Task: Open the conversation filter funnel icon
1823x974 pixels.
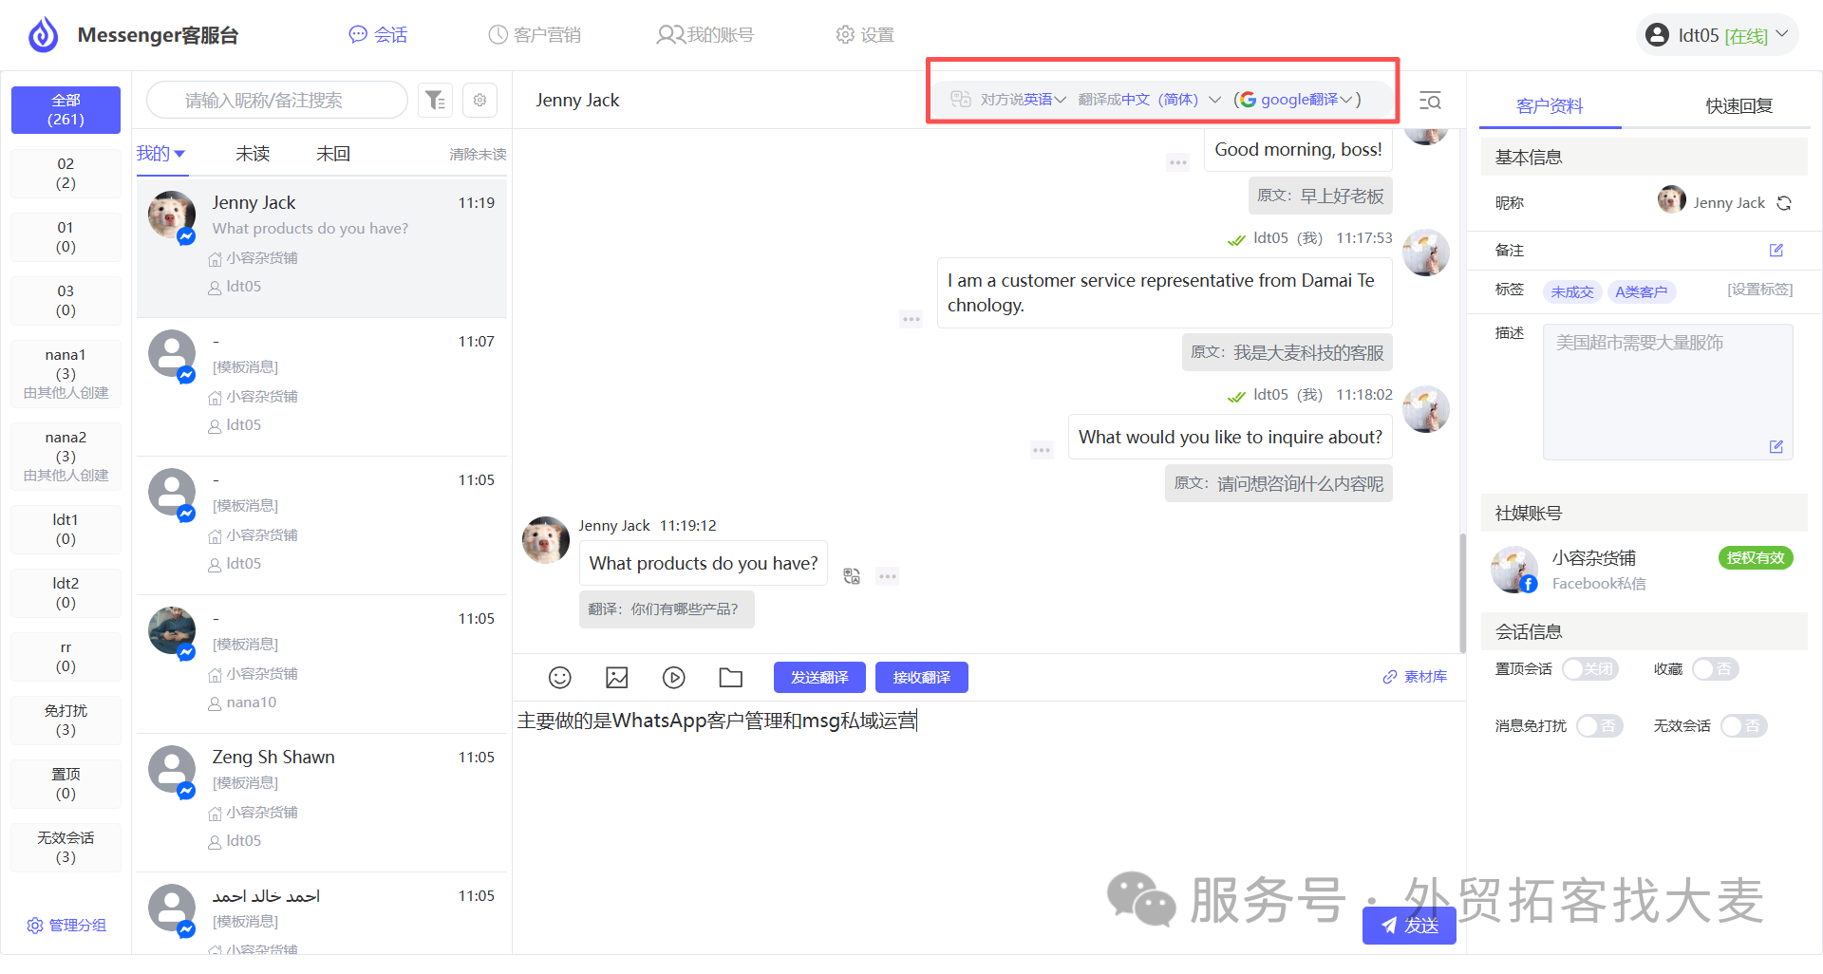Action: [435, 100]
